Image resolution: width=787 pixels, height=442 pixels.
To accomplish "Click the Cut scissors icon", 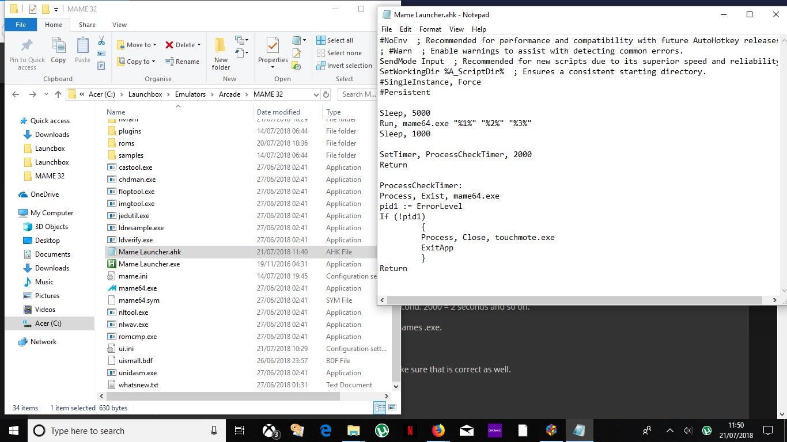I will coord(101,41).
